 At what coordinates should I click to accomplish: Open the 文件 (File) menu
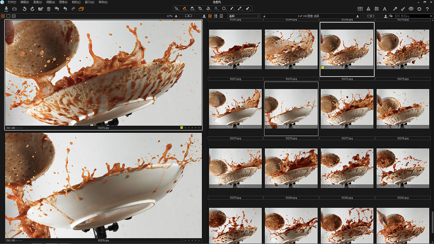(12, 2)
